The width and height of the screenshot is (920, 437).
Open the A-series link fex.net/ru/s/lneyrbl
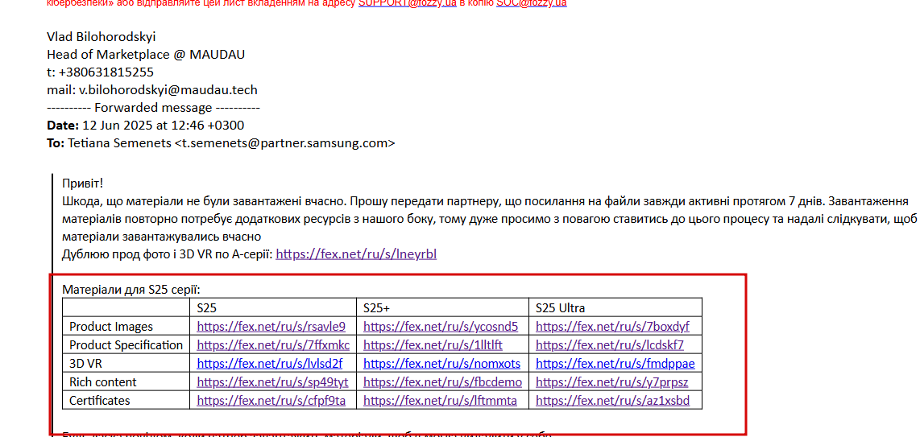(x=356, y=254)
